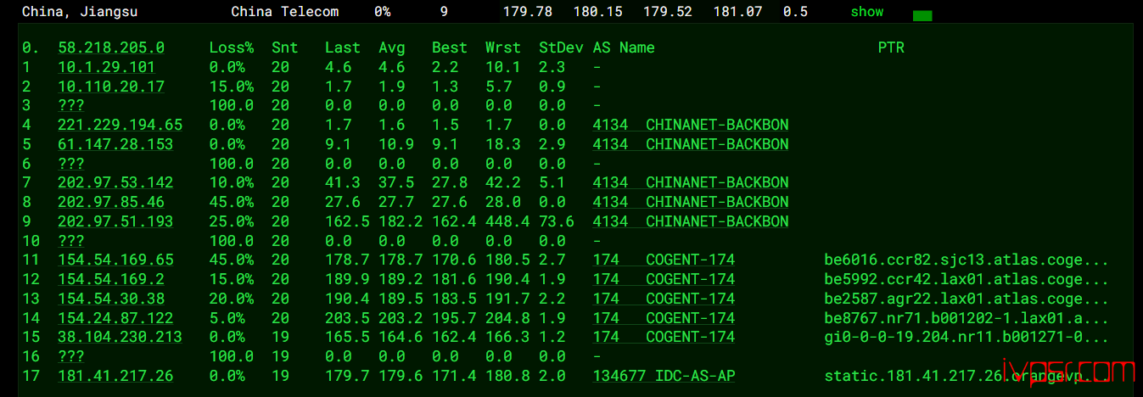Open AS link for hop 5 CHINANET-BACKBON
Image resolution: width=1143 pixels, height=397 pixels.
pos(691,144)
